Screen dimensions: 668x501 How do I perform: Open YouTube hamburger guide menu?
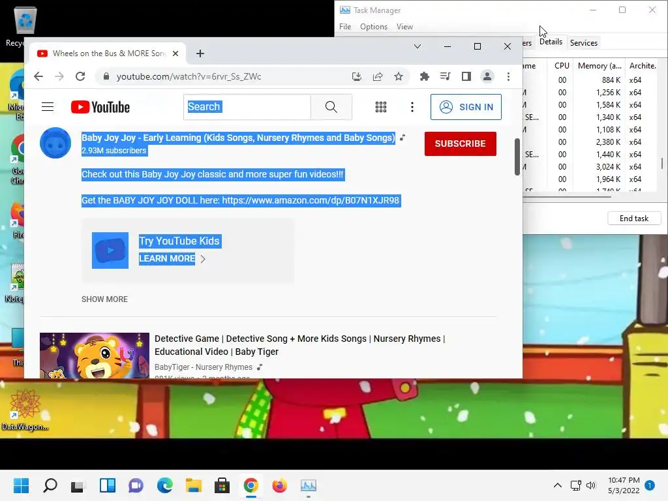[48, 107]
